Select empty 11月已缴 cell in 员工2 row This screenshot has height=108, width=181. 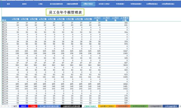pos(106,25)
